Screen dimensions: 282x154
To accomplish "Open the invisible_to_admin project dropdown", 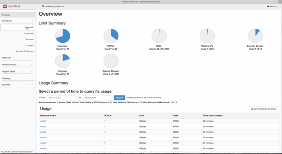I will coord(53,6).
